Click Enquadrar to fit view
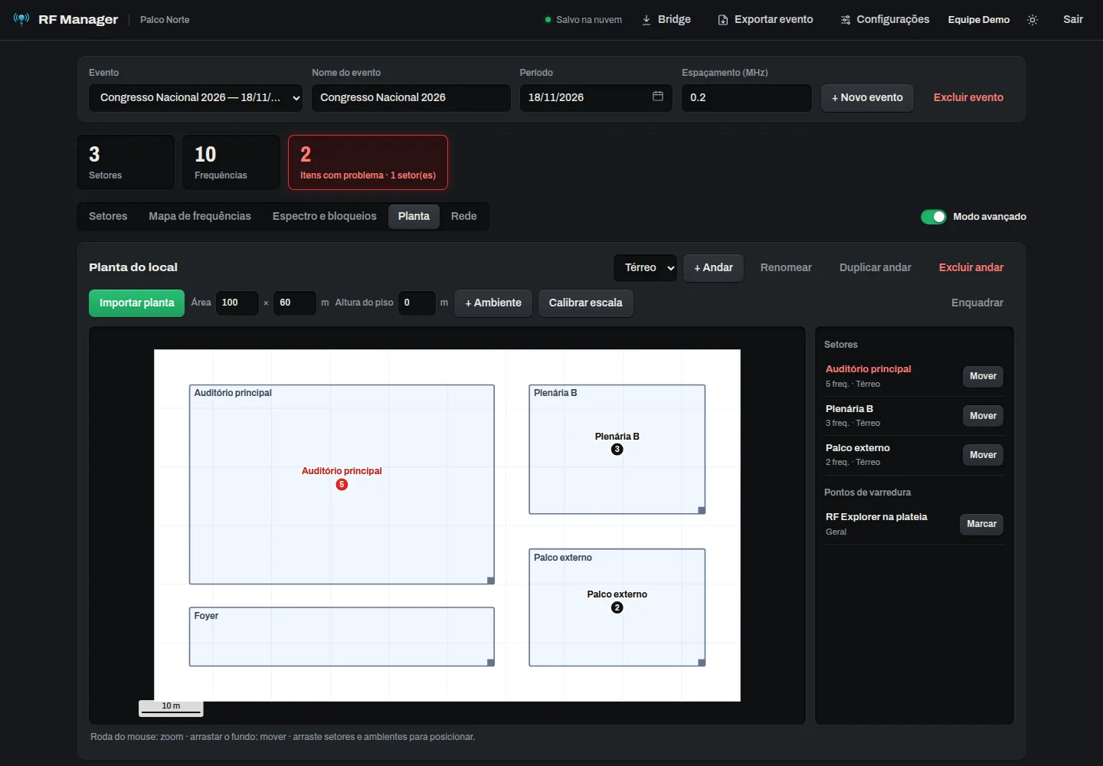Screen dimensions: 1103x766 click(977, 303)
